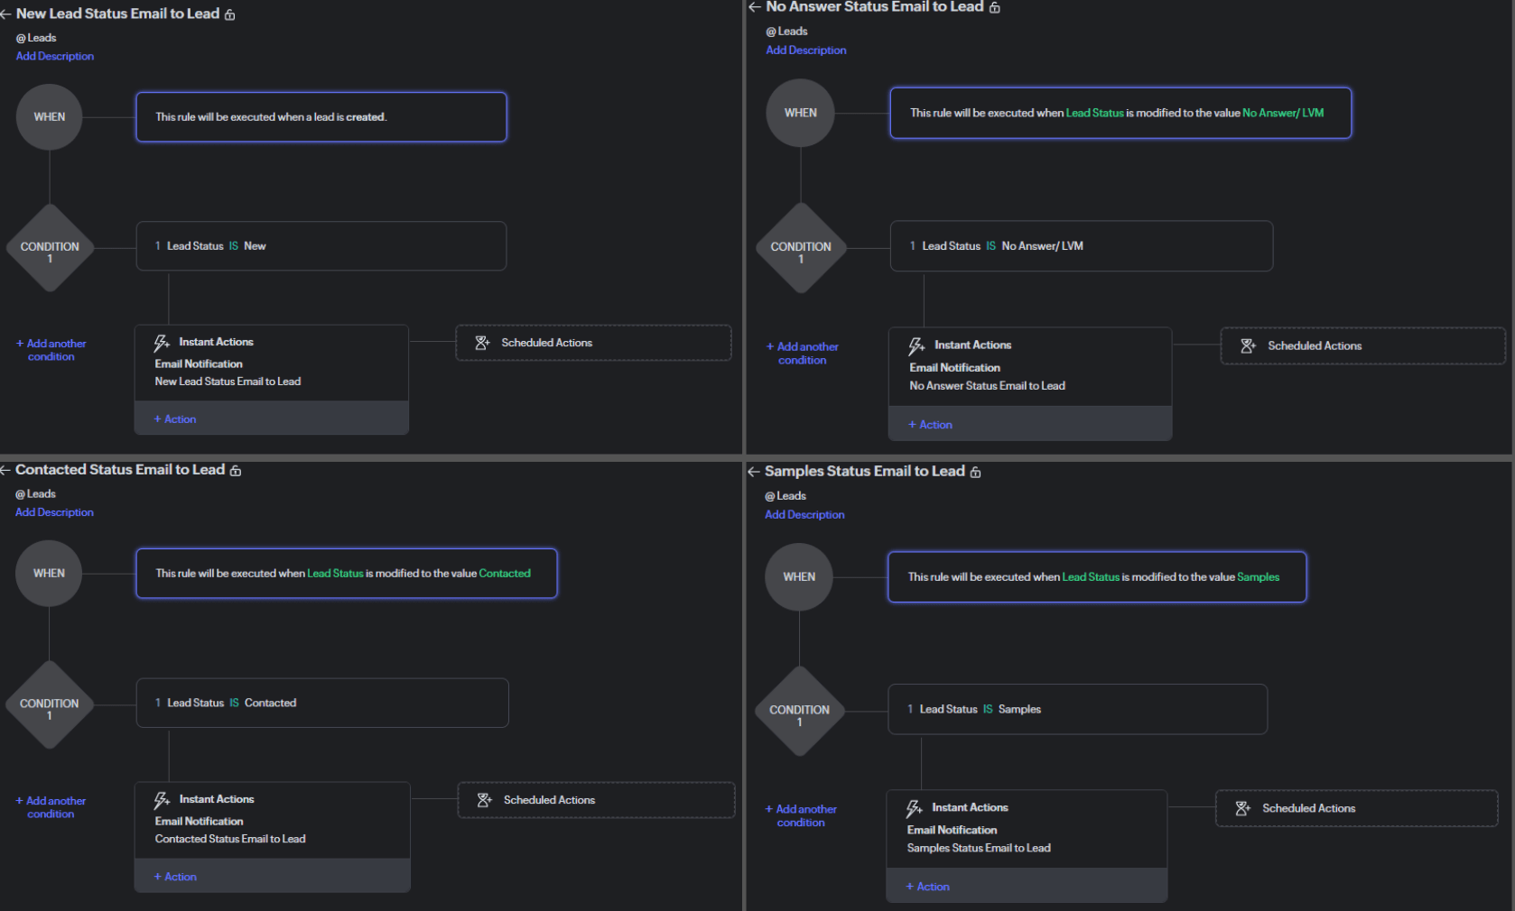Open "Samples Status Email to Lead" email notification
The width and height of the screenshot is (1515, 911).
point(979,848)
